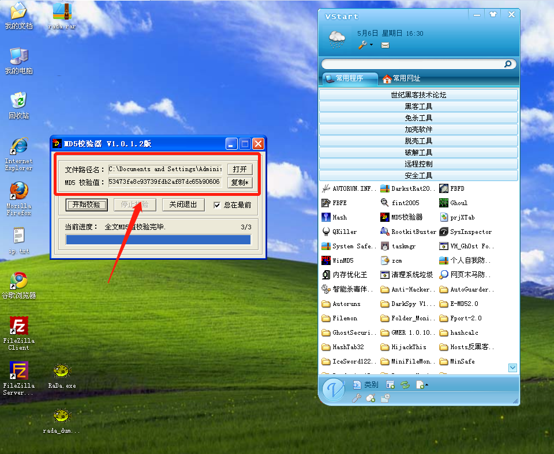Launch AUTORUN.INF tool in VStart
Image resolution: width=554 pixels, height=454 pixels.
tap(349, 188)
